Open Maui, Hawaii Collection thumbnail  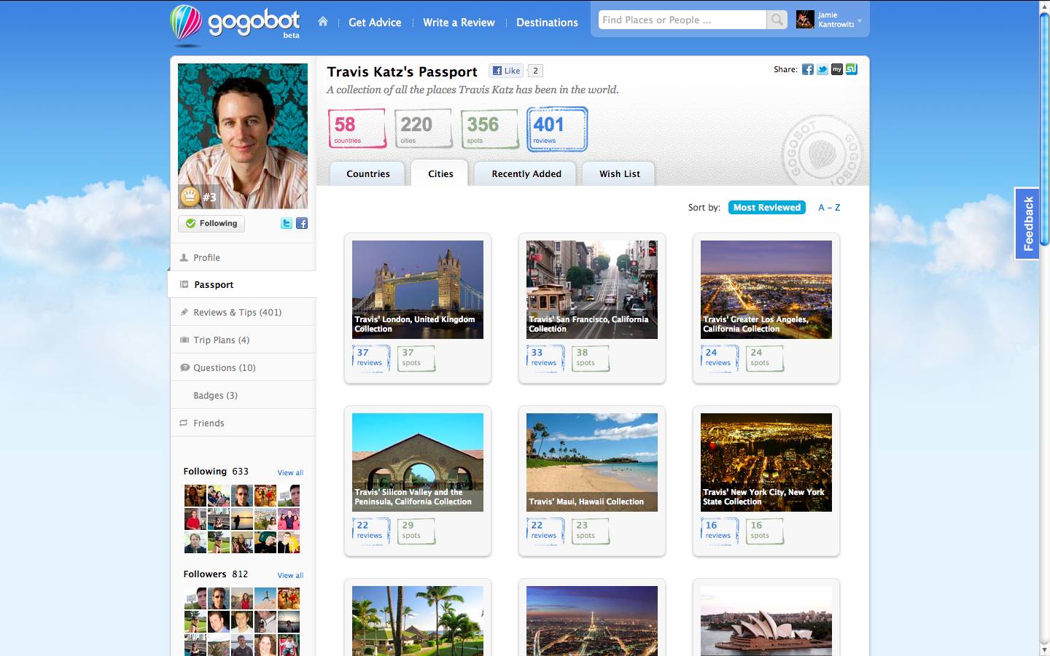coord(592,462)
